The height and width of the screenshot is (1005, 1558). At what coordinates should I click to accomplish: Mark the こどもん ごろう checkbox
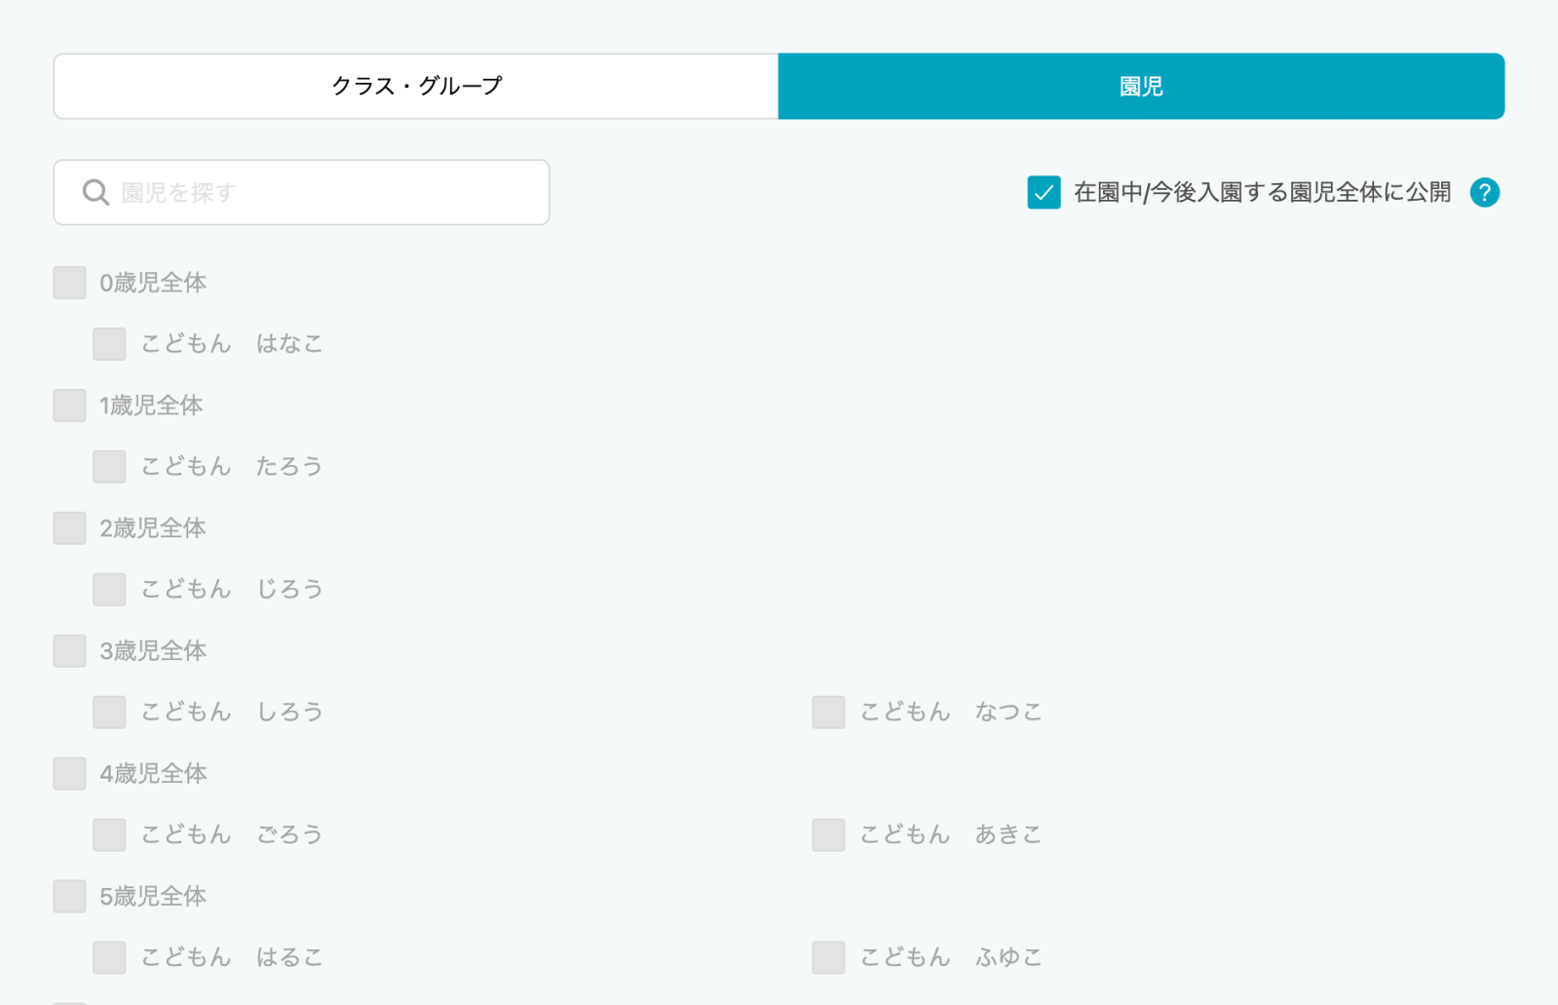click(109, 835)
